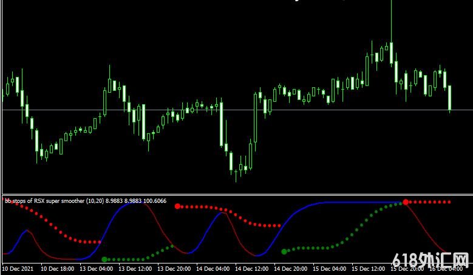Click the final rightmost candlestick on the chart
Image resolution: width=473 pixels, height=275 pixels.
pyautogui.click(x=449, y=99)
